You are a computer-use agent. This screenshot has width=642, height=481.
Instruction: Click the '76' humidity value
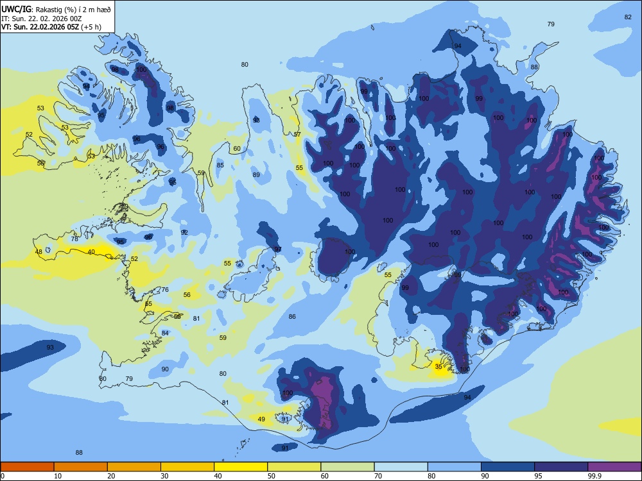click(x=165, y=289)
